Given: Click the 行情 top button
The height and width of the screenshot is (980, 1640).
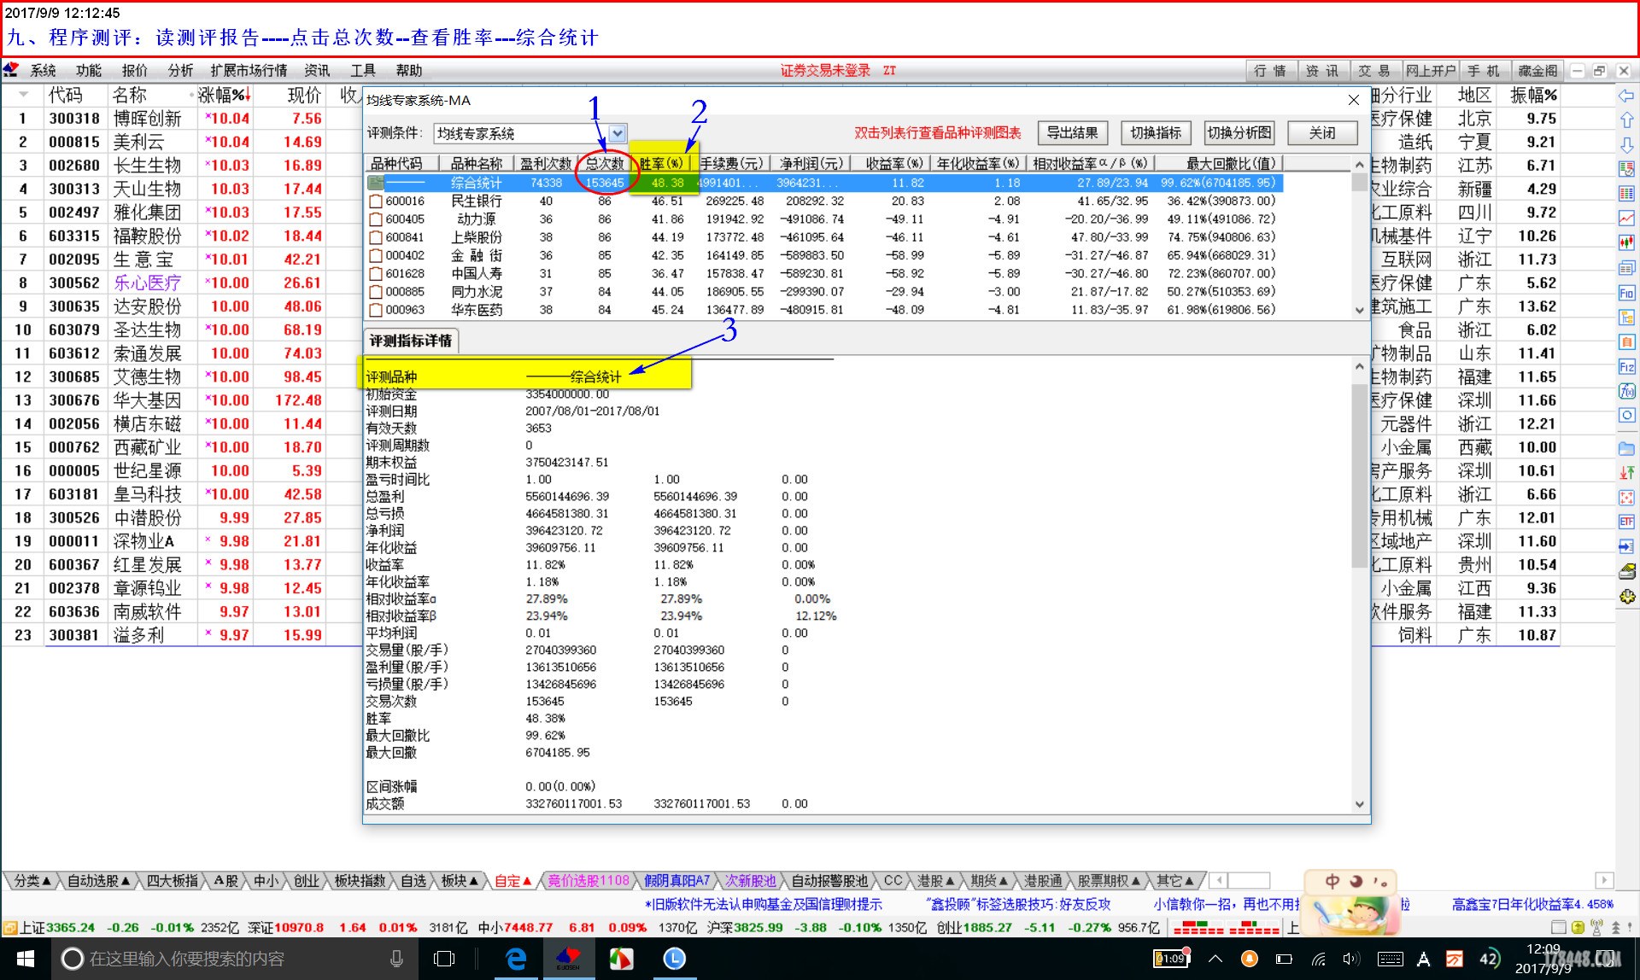Looking at the screenshot, I should [1270, 71].
